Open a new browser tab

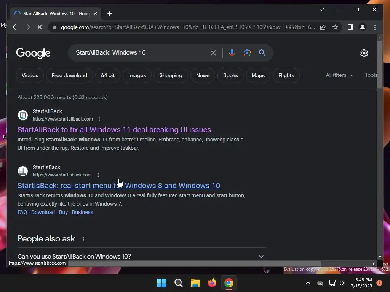109,14
